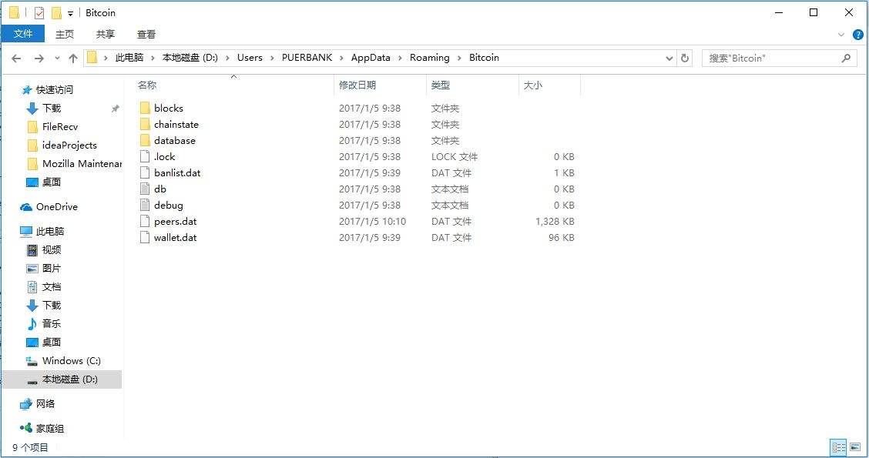This screenshot has height=458, width=869.
Task: Sort by the 类型 column header
Action: pos(441,85)
